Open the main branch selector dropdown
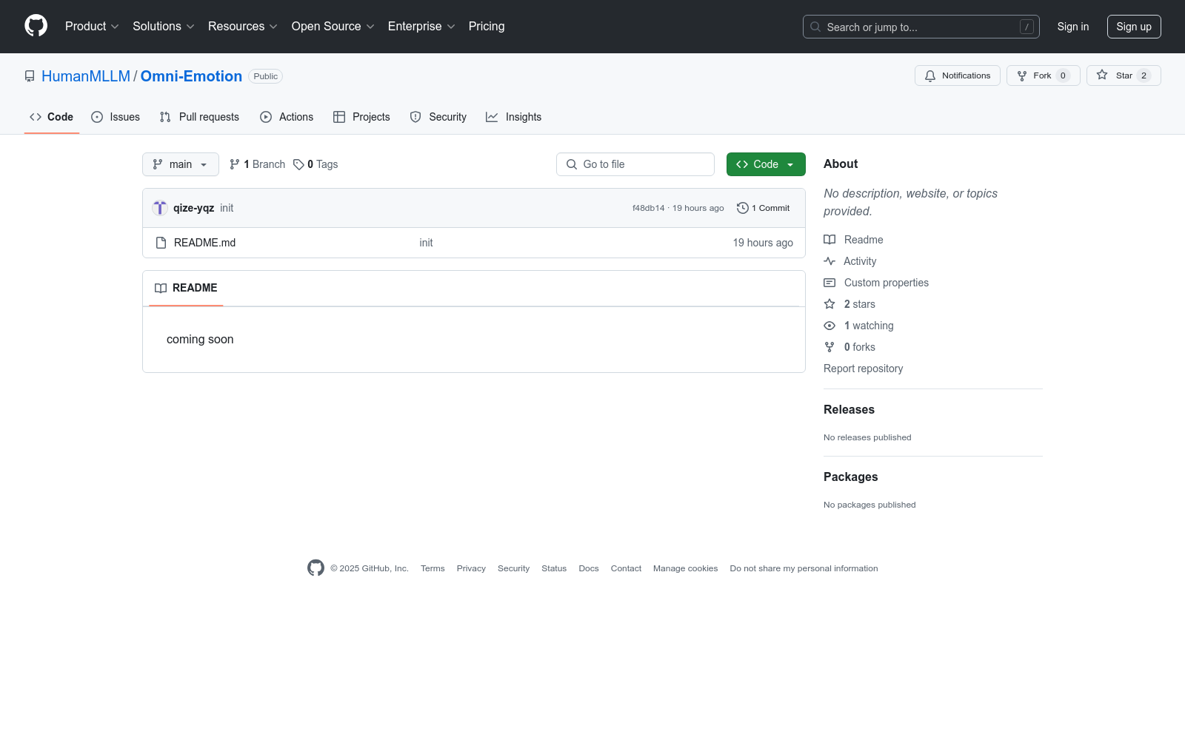 tap(181, 164)
